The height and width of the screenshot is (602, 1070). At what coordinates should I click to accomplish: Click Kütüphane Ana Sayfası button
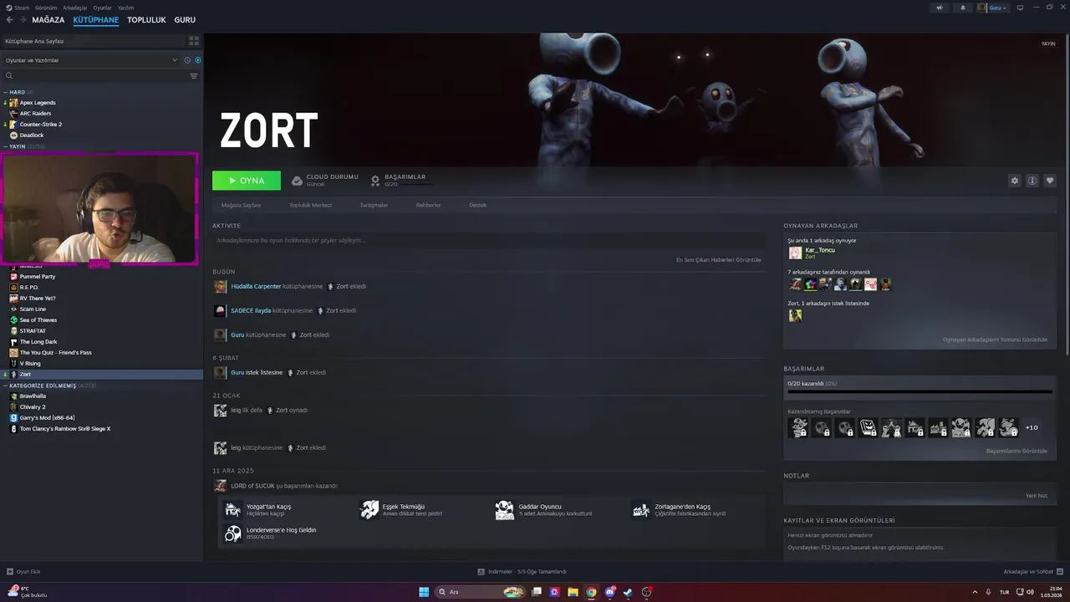pyautogui.click(x=94, y=41)
